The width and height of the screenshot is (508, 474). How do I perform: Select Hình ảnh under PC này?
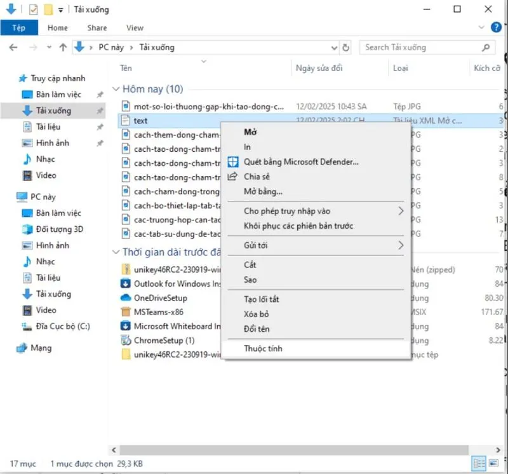tap(53, 245)
